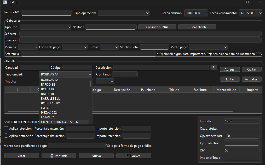Click the Editar button
Viewport: 265px width, 165px height.
pos(230,79)
